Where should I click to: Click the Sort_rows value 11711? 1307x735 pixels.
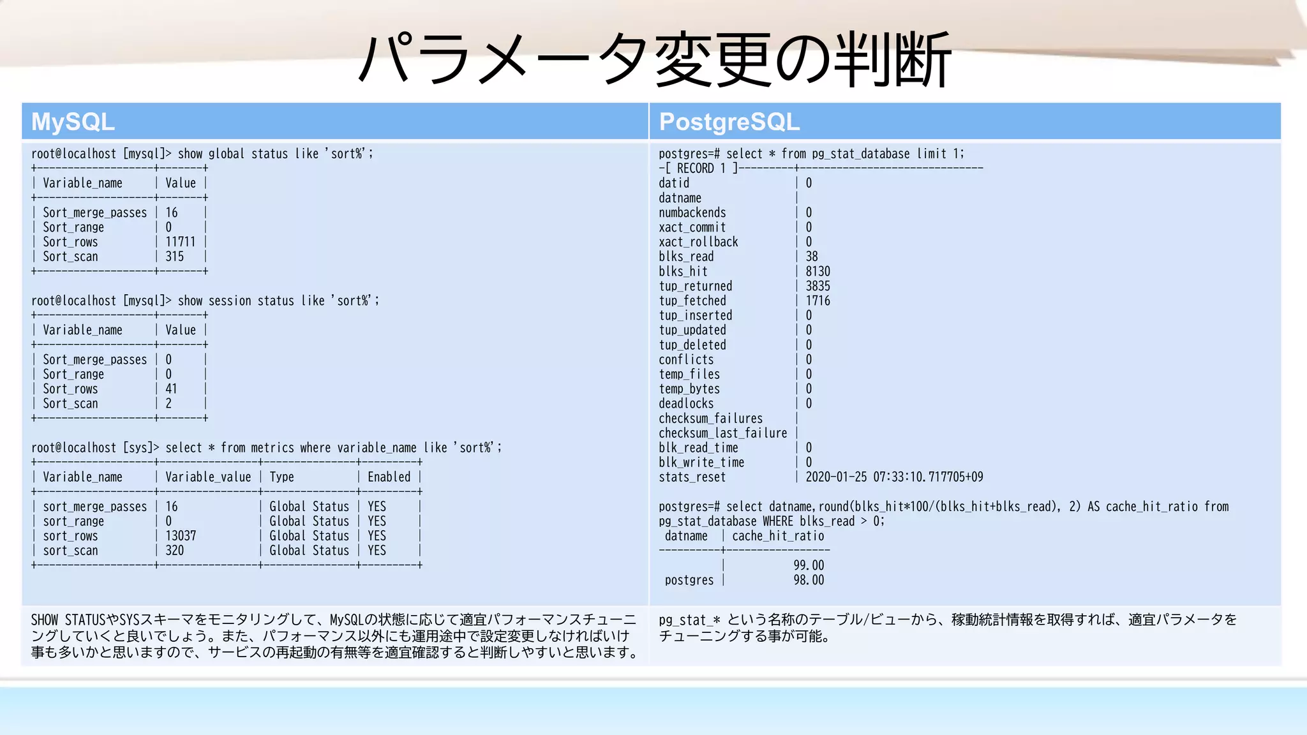coord(181,242)
